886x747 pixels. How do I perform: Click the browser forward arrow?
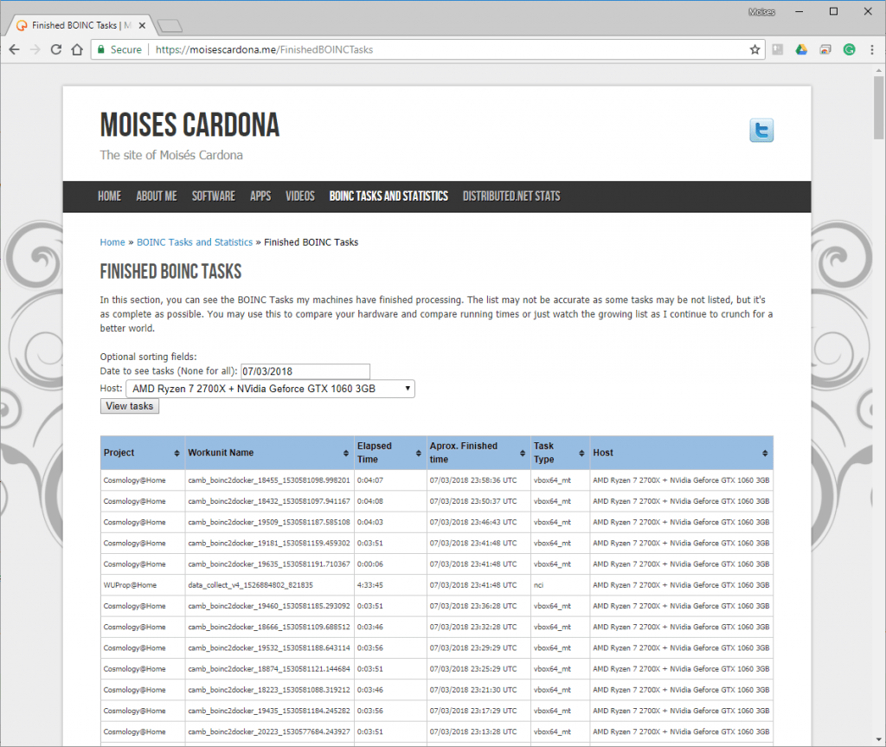point(35,49)
